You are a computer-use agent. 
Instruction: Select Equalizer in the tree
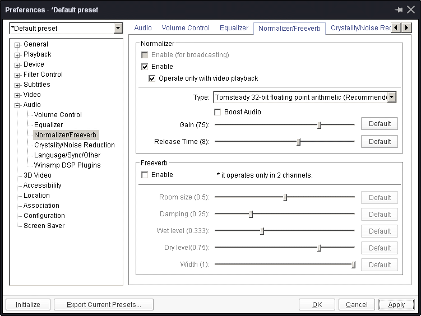[x=48, y=125]
